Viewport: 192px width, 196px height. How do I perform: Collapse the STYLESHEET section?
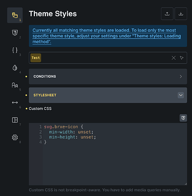[108, 95]
